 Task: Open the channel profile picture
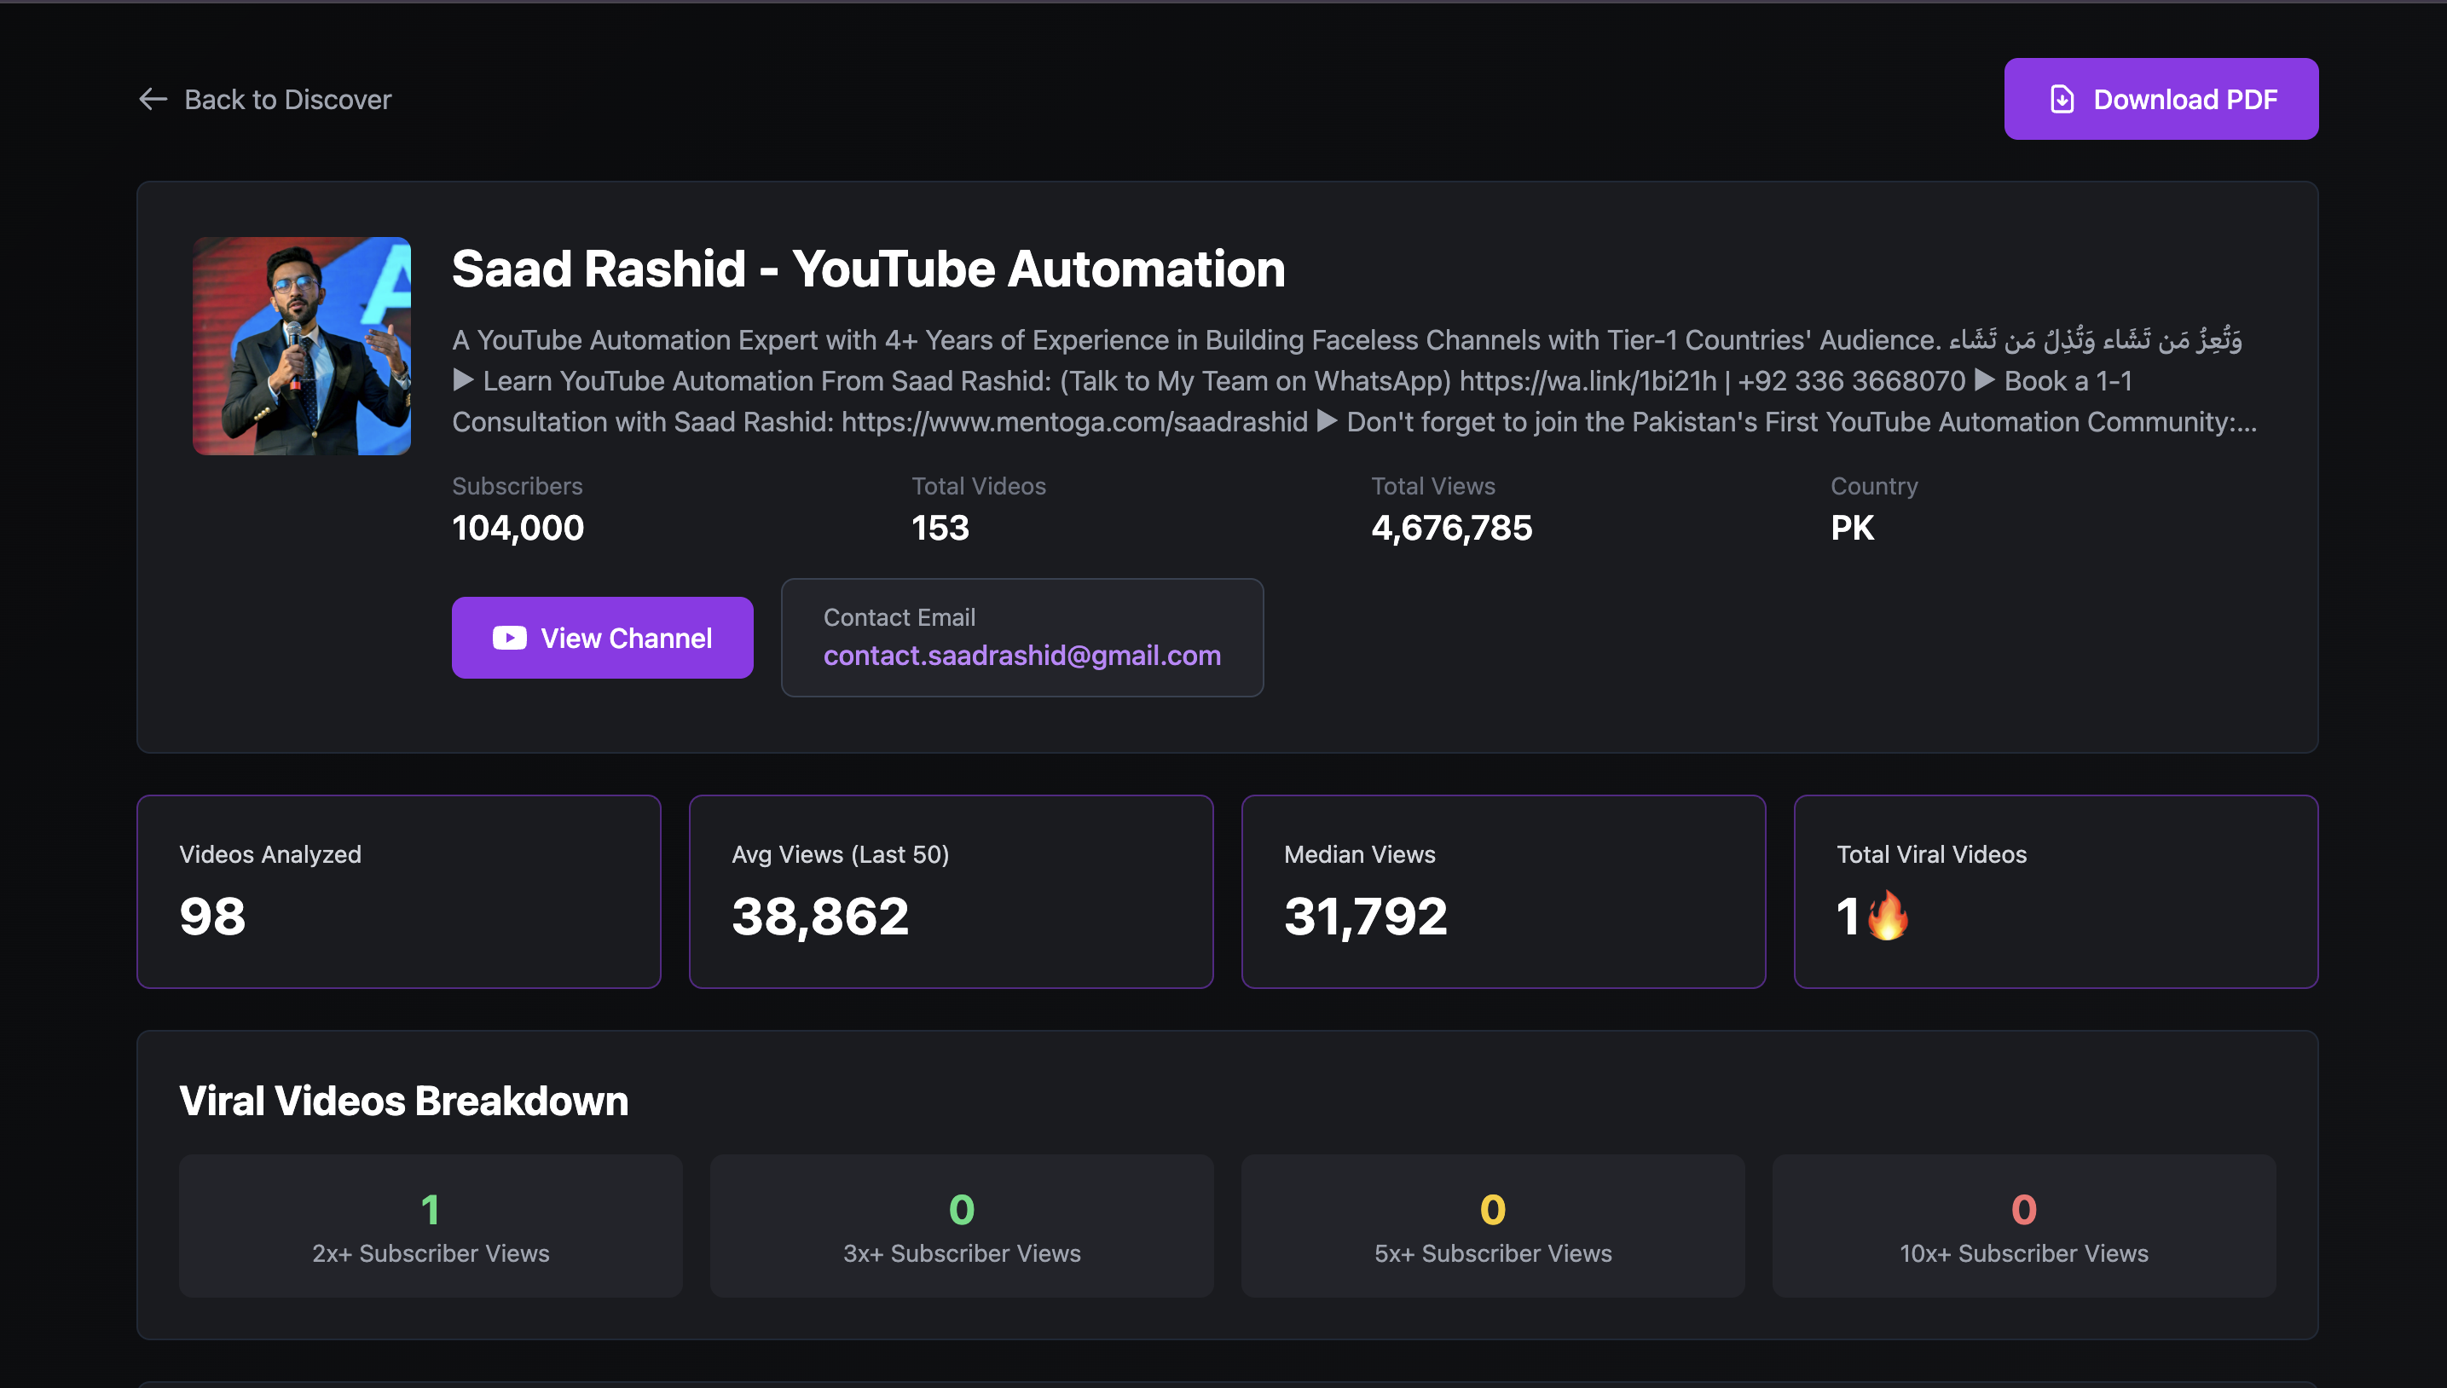[301, 346]
